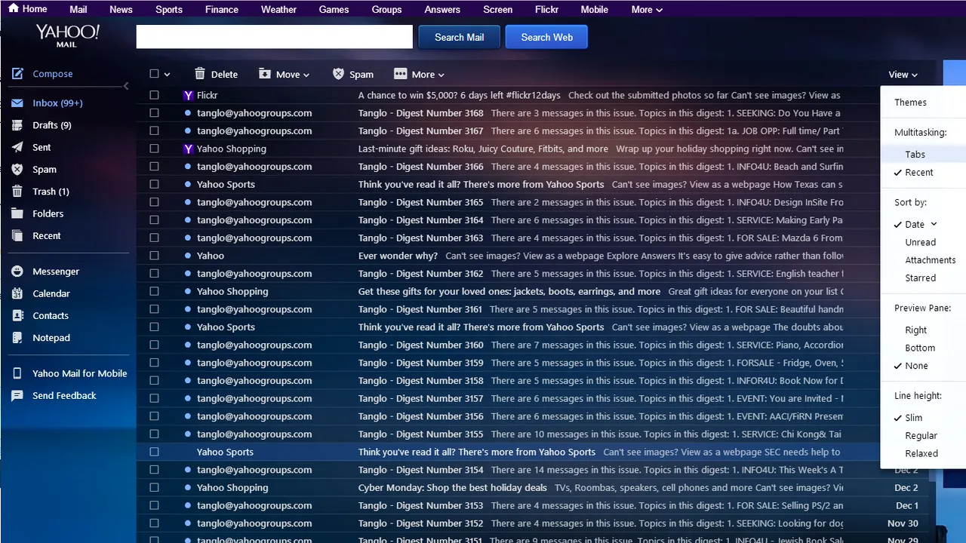Toggle the select-all checkbox in toolbar
Image resolution: width=966 pixels, height=543 pixels.
click(x=154, y=74)
